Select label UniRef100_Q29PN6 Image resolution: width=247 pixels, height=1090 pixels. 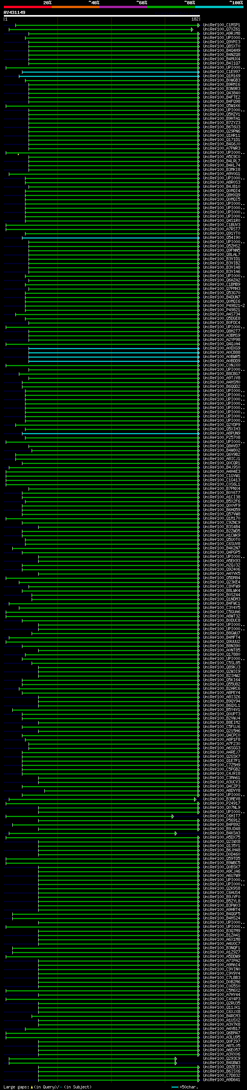pos(222,131)
